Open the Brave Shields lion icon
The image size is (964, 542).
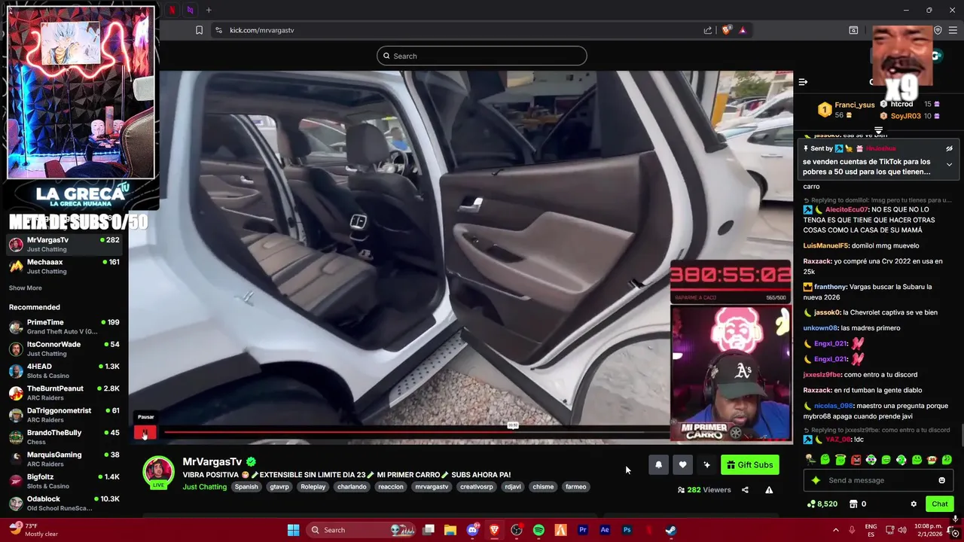(x=726, y=30)
